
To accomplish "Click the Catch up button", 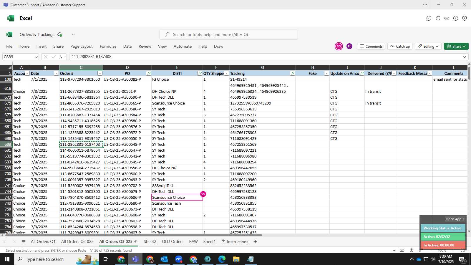I will tap(400, 46).
